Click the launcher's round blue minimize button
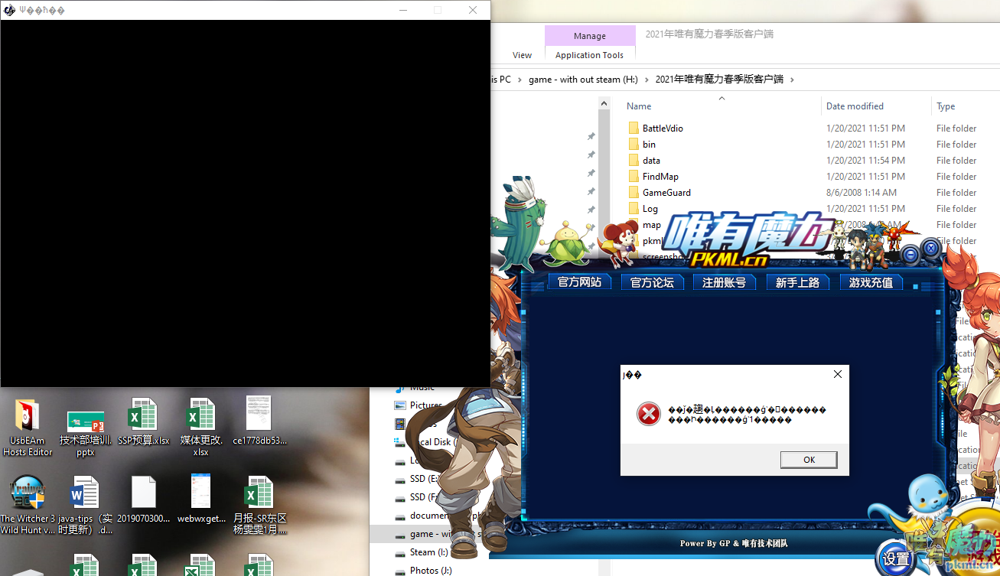The image size is (1000, 576). pyautogui.click(x=910, y=254)
